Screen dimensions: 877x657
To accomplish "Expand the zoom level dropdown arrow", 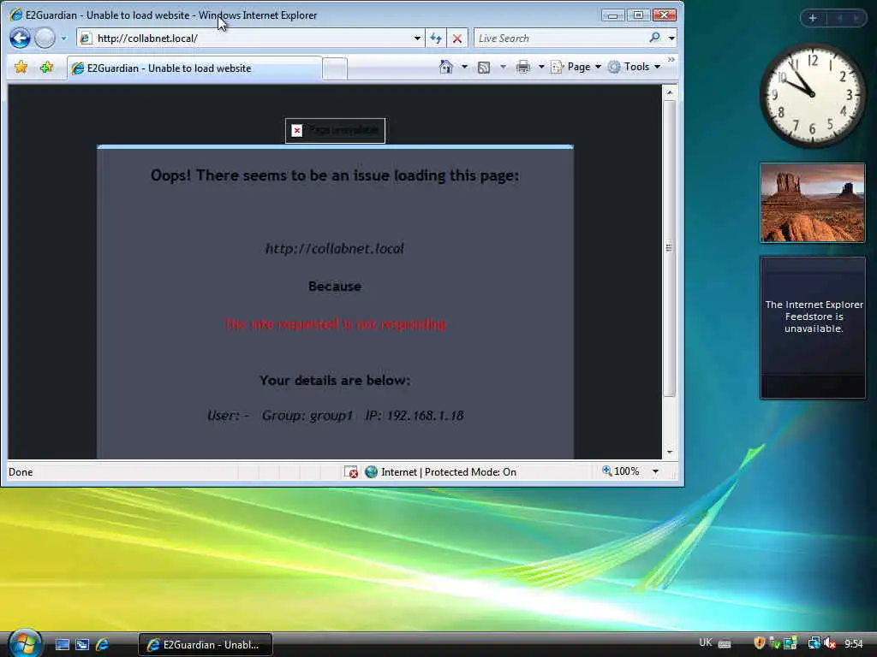I will (x=655, y=471).
